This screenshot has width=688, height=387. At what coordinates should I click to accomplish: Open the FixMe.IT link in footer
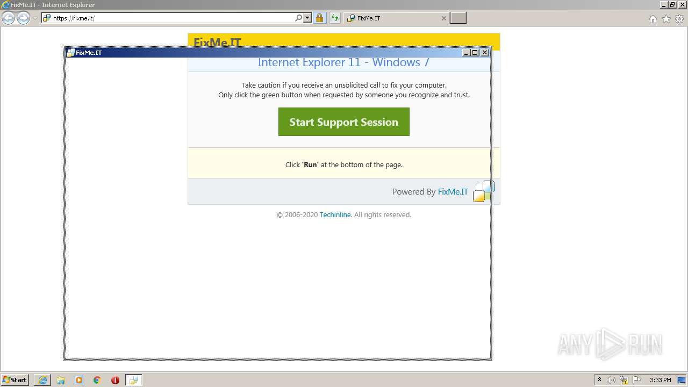pyautogui.click(x=453, y=192)
